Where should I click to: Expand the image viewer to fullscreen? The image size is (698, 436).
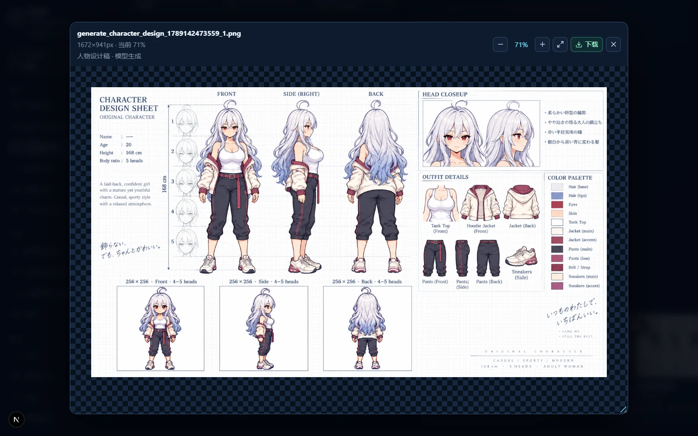click(560, 44)
